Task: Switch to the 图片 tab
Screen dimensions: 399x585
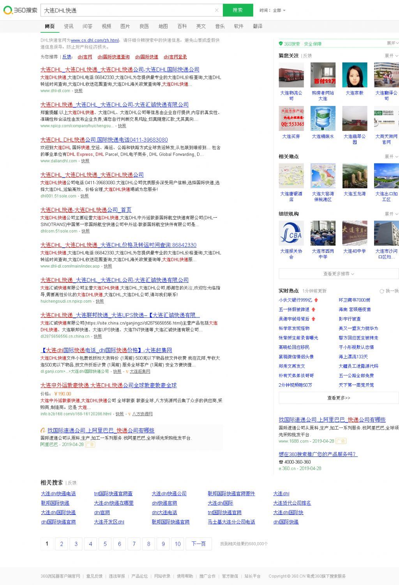Action: (x=125, y=26)
